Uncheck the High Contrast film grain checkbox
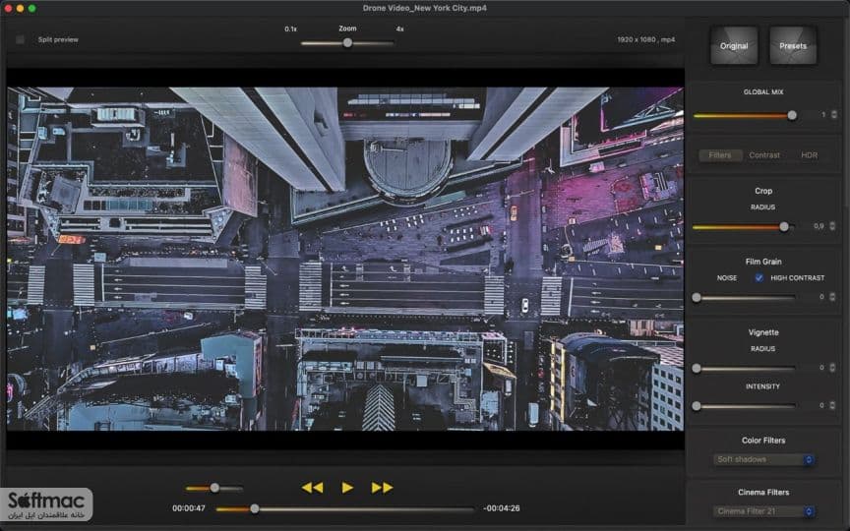This screenshot has width=850, height=531. tap(759, 277)
